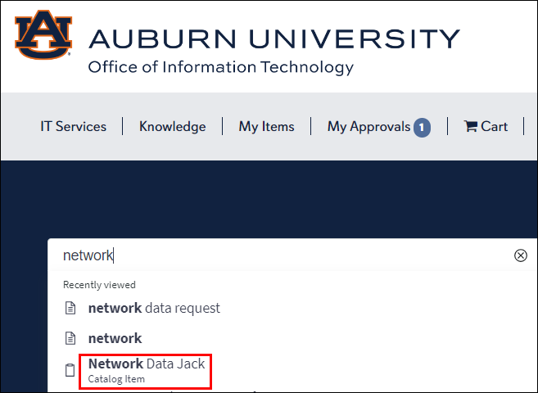
Task: Click the Office of Information Technology title
Action: click(221, 67)
